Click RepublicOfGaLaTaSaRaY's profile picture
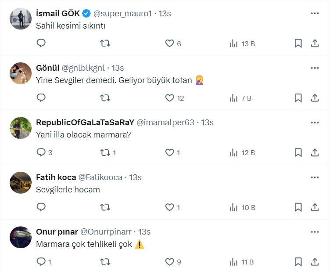333x271 pixels. [21, 128]
